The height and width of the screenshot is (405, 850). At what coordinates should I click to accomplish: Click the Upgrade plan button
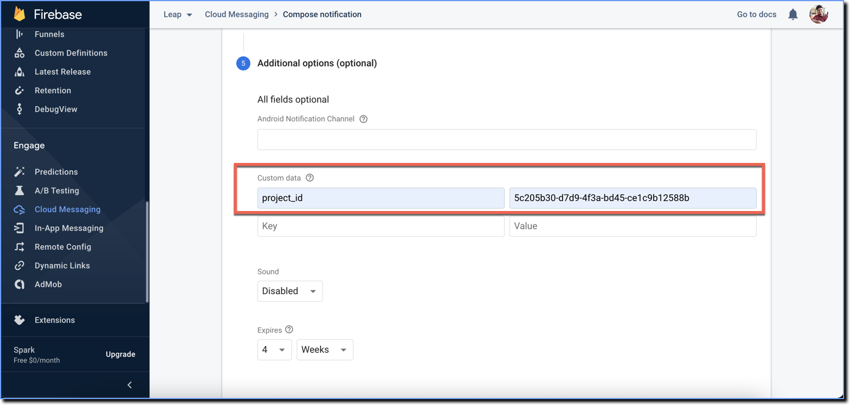[120, 354]
